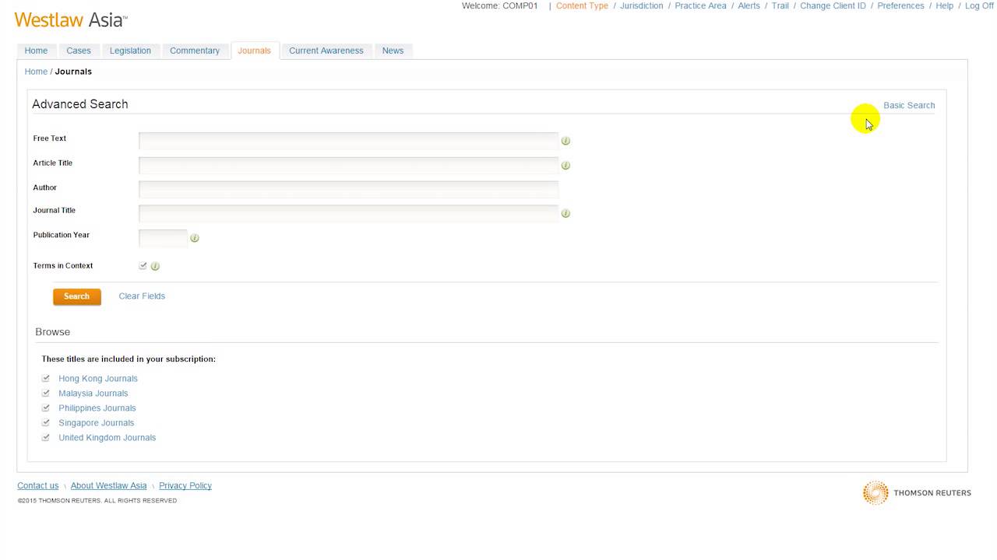
Task: Focus the Article Title input field
Action: click(349, 166)
